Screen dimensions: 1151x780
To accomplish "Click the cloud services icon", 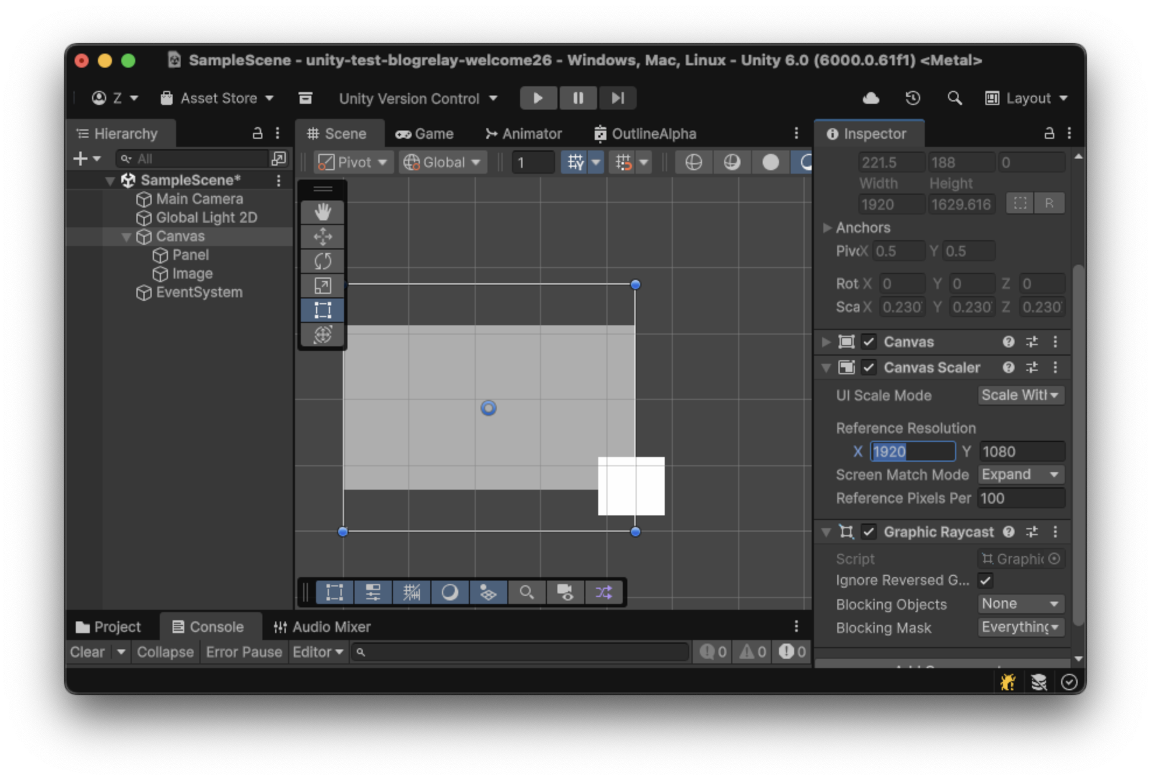I will point(871,98).
